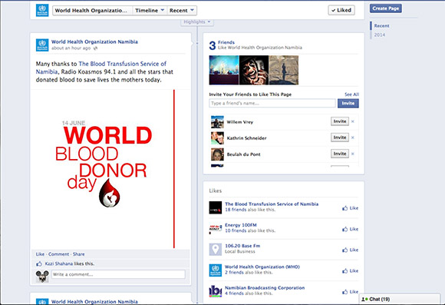445x305 pixels.
Task: Like the 106.20 Base Fm page
Action: point(350,250)
